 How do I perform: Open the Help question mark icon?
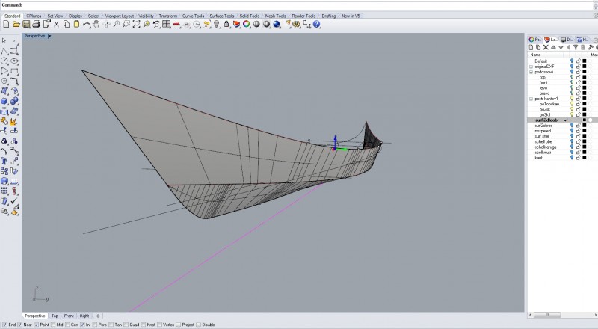click(317, 25)
